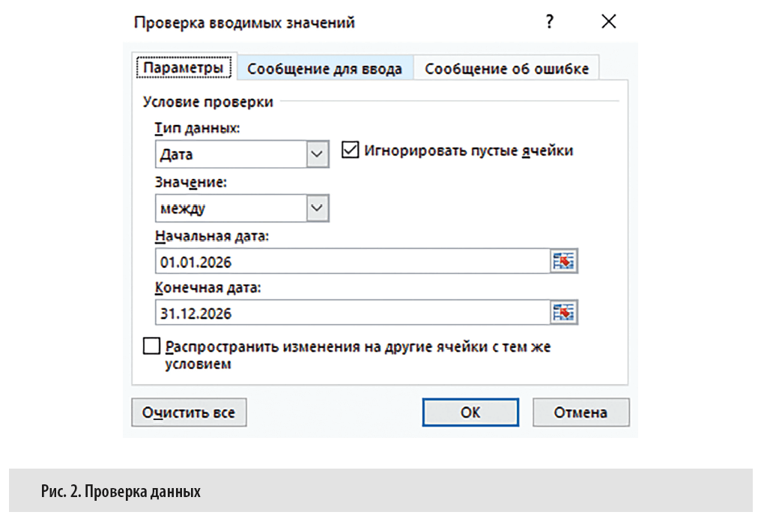This screenshot has width=764, height=524.
Task: Click the dropdown arrow next to Дата
Action: (318, 153)
